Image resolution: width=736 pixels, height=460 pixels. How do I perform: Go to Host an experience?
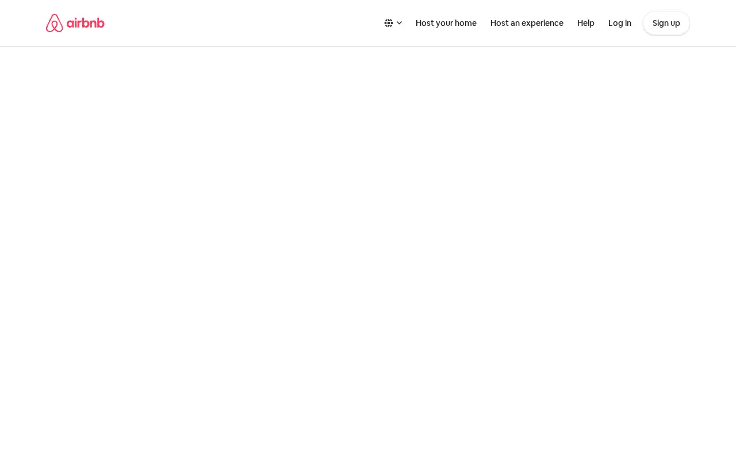tap(527, 23)
